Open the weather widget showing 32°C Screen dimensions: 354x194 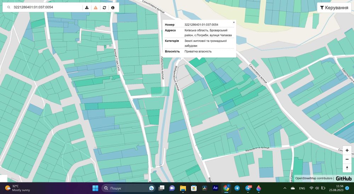[x=18, y=188]
